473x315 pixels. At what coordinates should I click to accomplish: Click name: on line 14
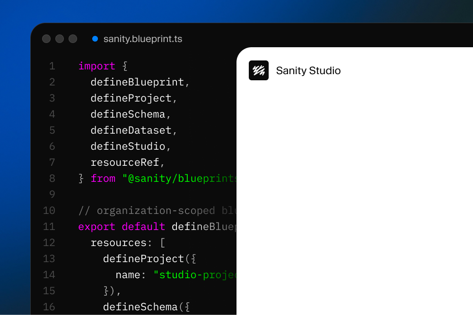(x=131, y=275)
